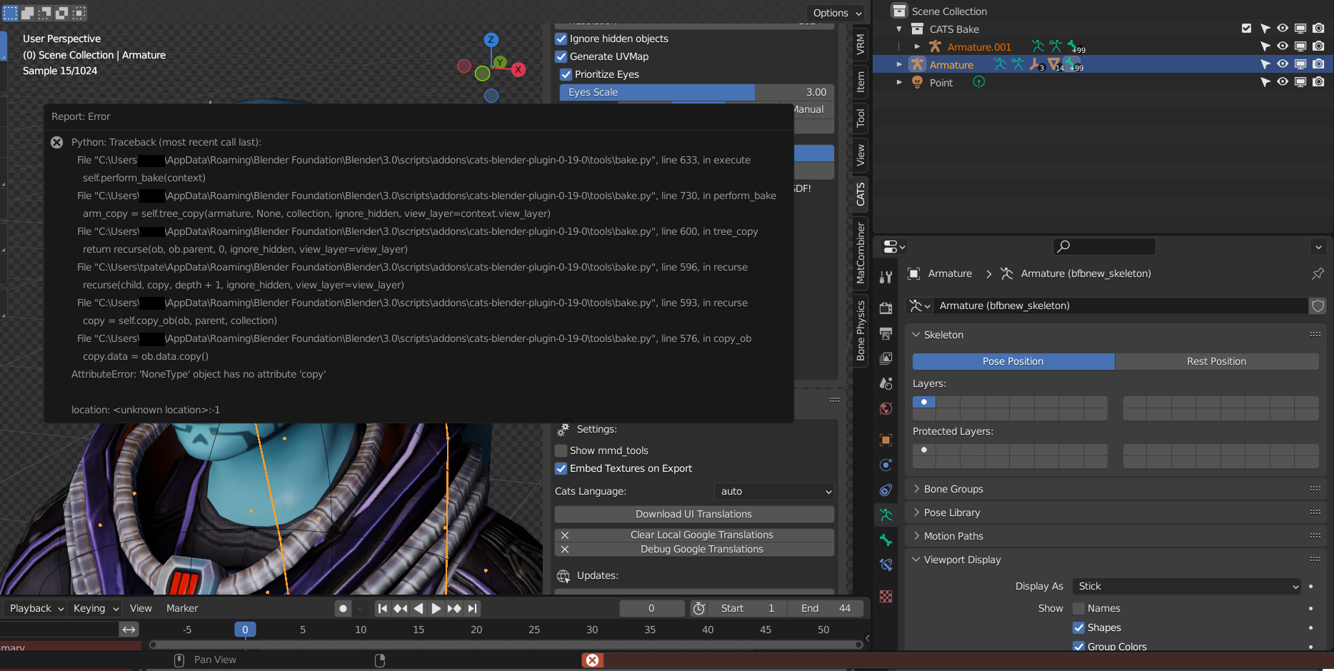Switch to the MatCombiner sidebar tab
Image resolution: width=1334 pixels, height=671 pixels.
(x=861, y=253)
